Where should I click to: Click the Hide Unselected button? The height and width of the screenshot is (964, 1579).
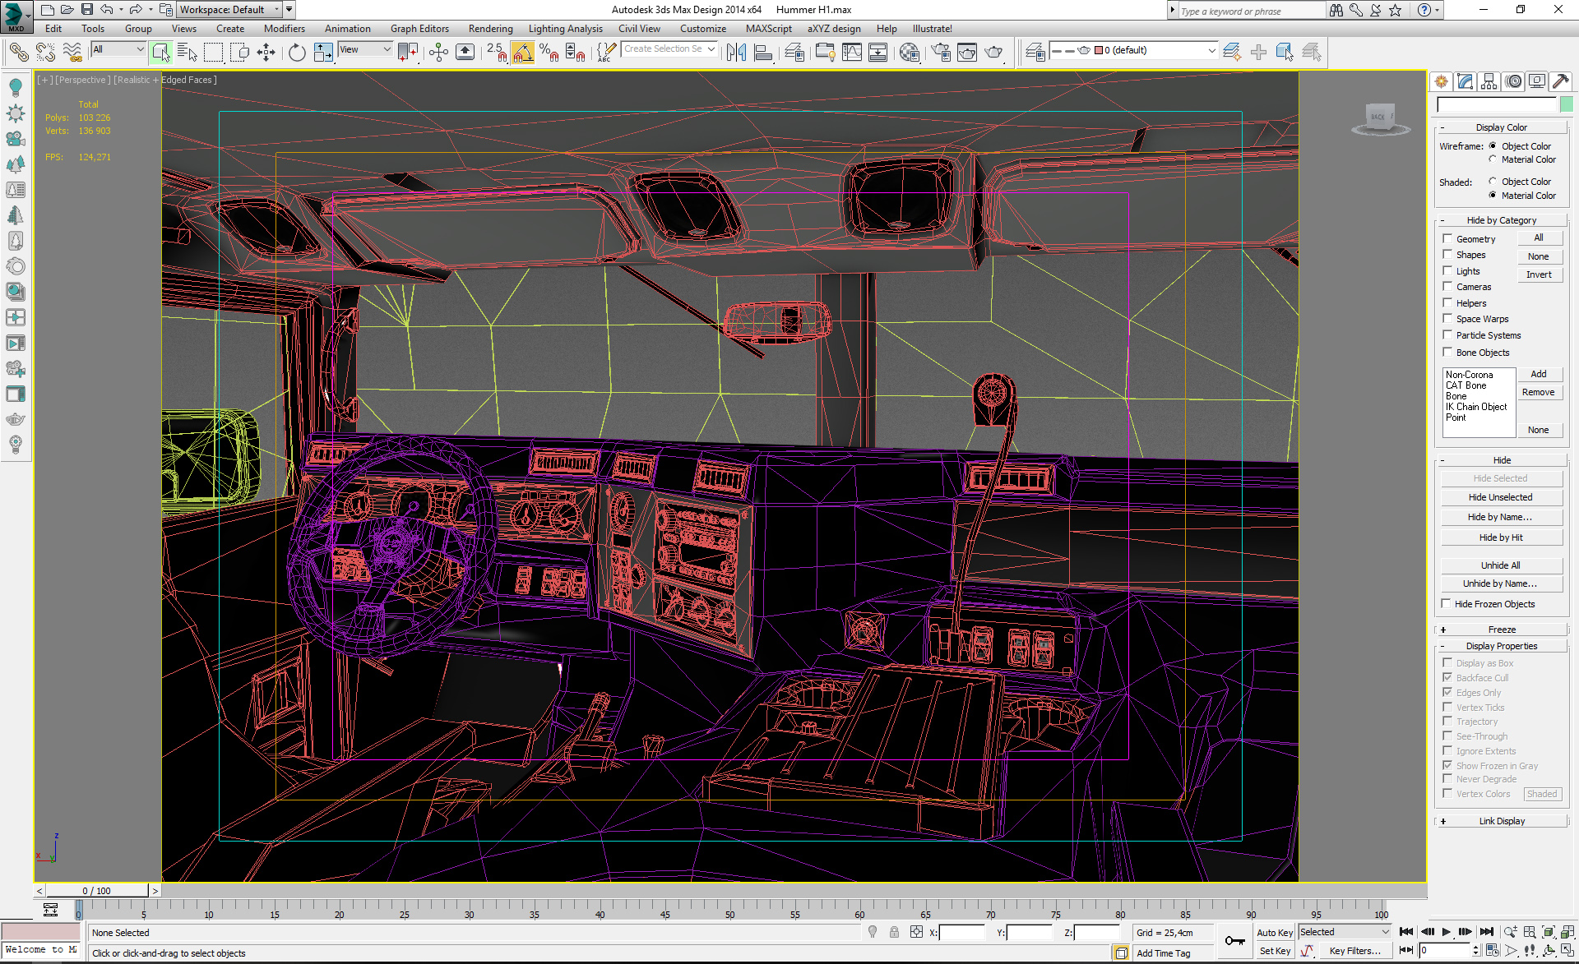point(1500,497)
